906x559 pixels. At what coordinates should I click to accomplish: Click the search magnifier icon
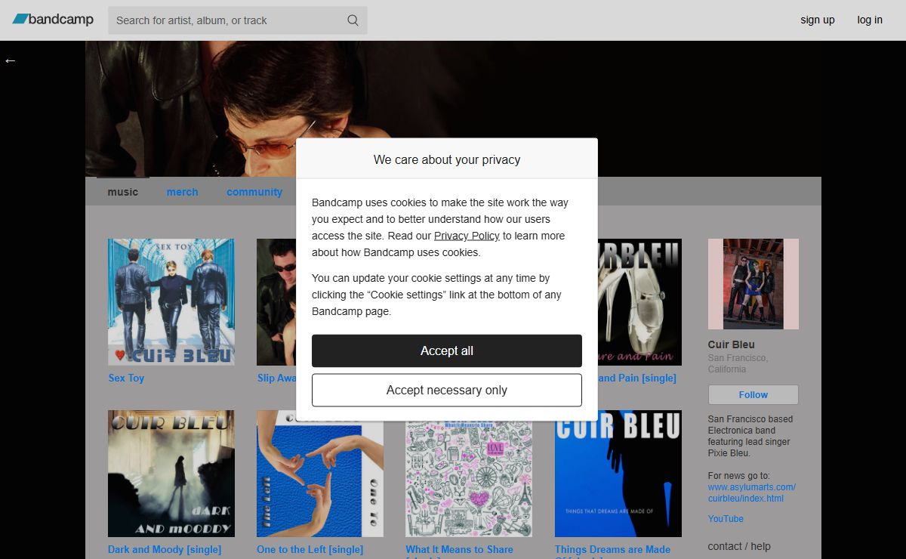[x=353, y=20]
